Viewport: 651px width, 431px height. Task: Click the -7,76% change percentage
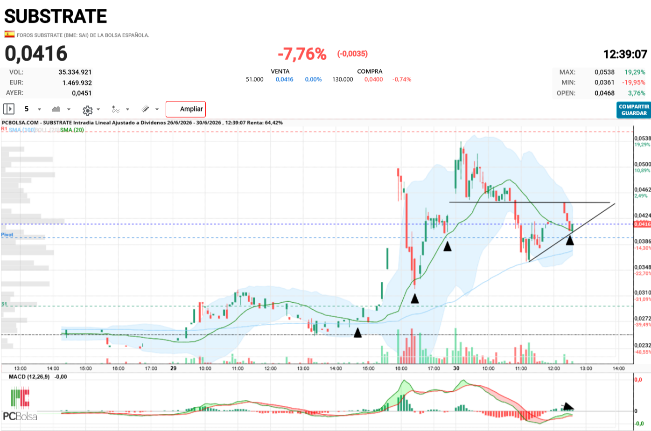[x=302, y=54]
